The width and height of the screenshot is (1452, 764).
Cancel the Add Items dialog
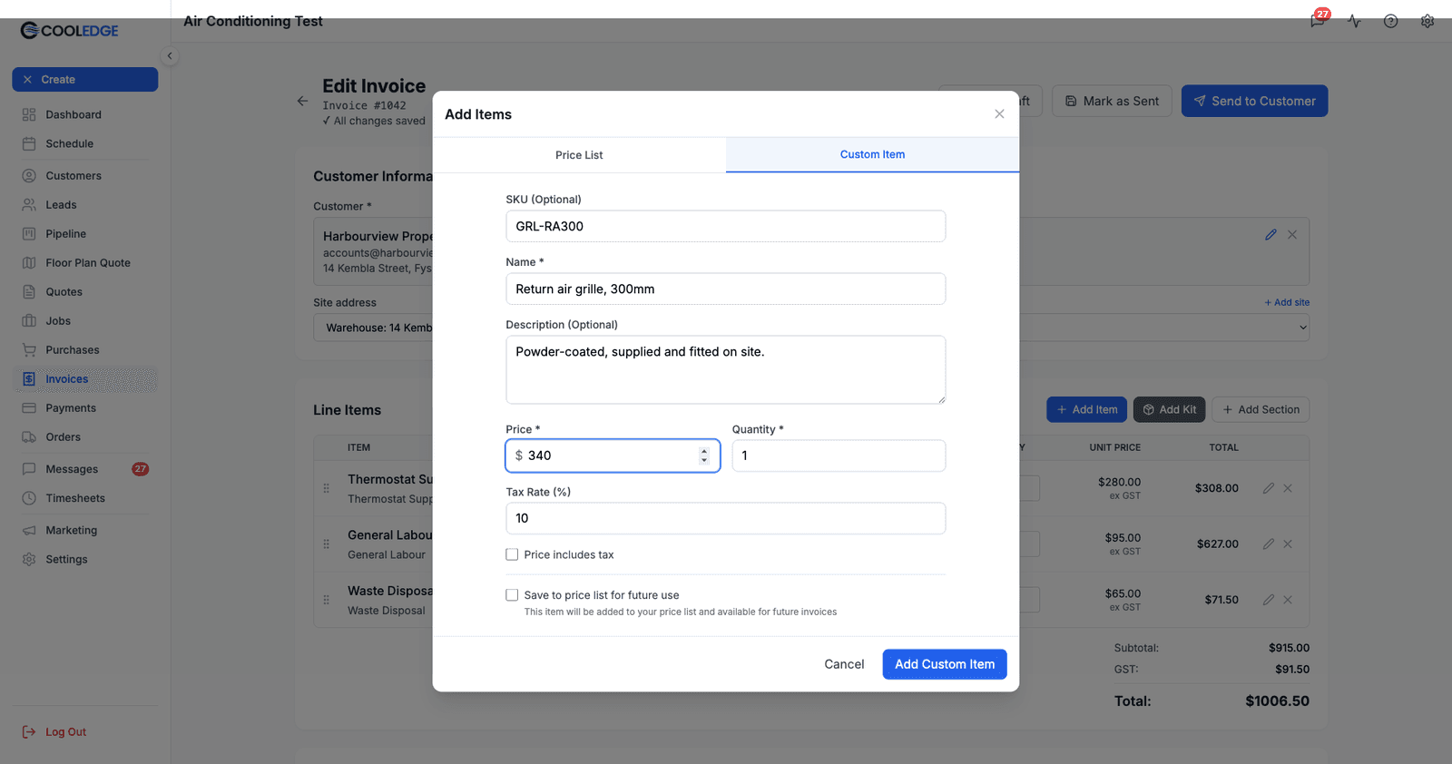click(844, 664)
